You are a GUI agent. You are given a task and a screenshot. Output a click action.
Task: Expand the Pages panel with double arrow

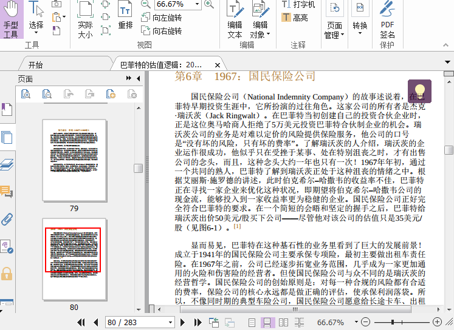[x=129, y=78]
